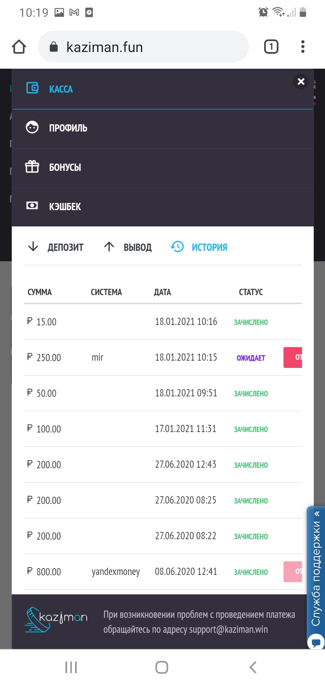325x687 pixels.
Task: Go to browser home page
Action: 19,47
